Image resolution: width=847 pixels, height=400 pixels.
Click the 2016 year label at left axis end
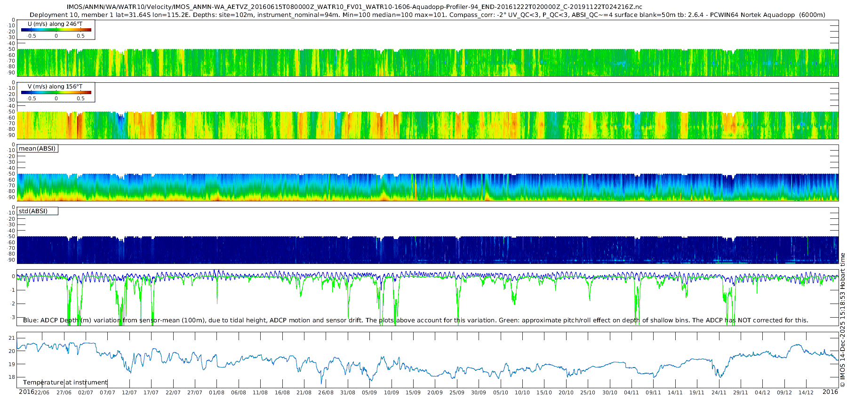(x=26, y=392)
